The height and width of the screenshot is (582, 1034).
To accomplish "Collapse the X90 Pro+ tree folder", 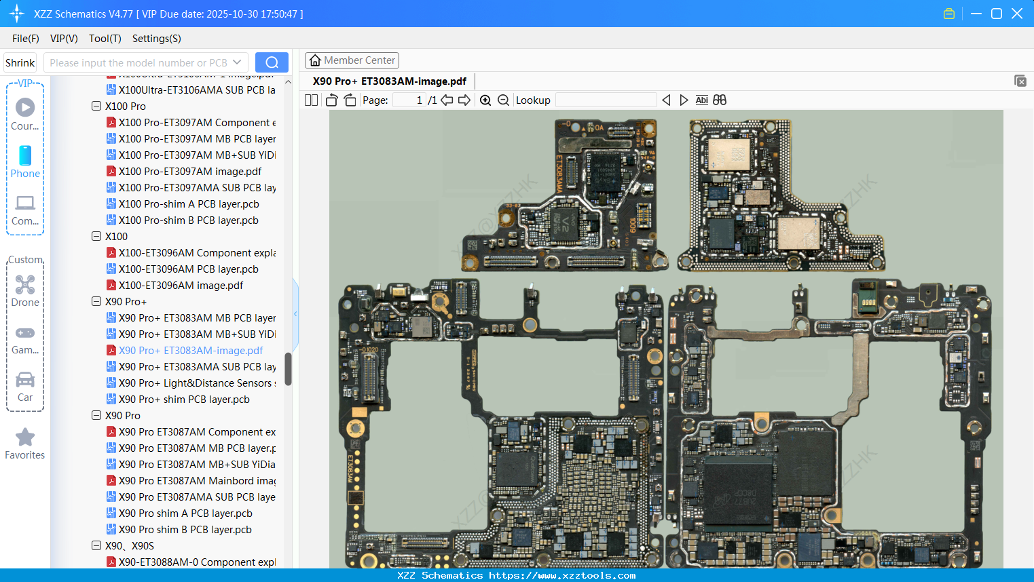I will (96, 301).
